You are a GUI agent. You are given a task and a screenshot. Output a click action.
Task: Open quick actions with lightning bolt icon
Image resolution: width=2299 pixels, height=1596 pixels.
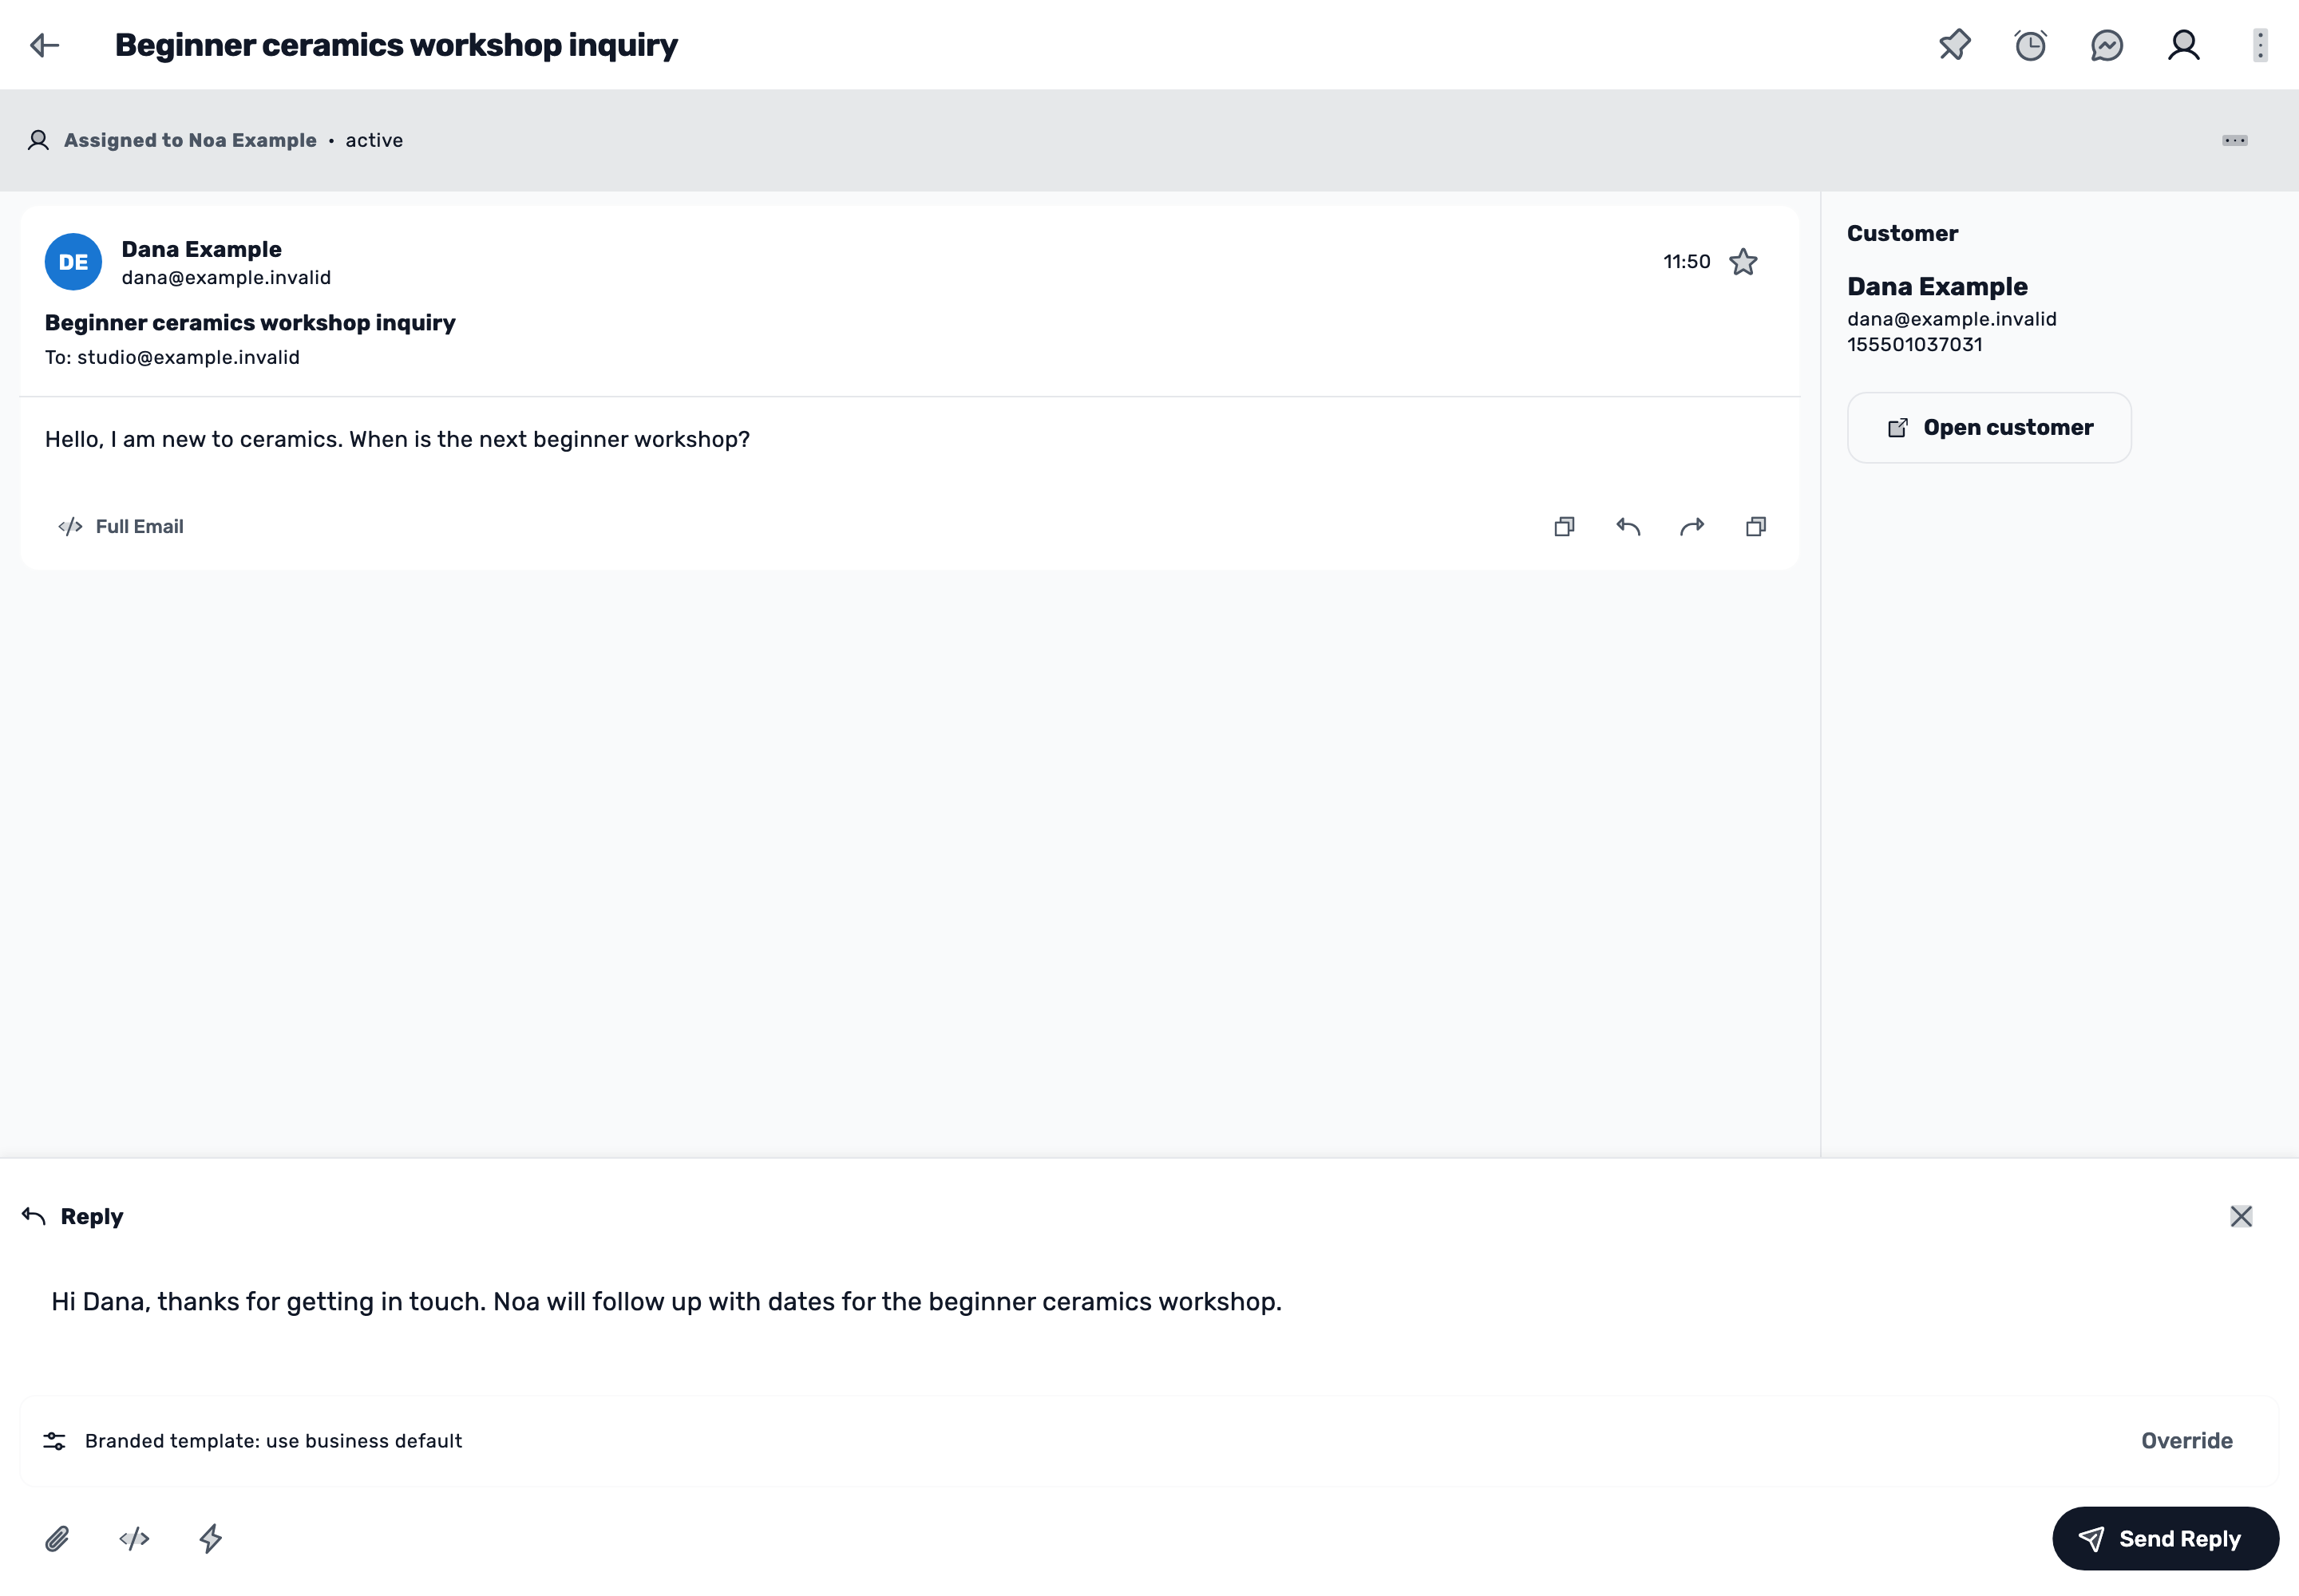(210, 1539)
